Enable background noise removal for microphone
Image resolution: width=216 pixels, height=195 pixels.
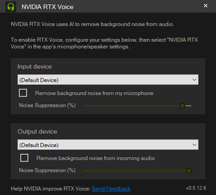coord(23,93)
